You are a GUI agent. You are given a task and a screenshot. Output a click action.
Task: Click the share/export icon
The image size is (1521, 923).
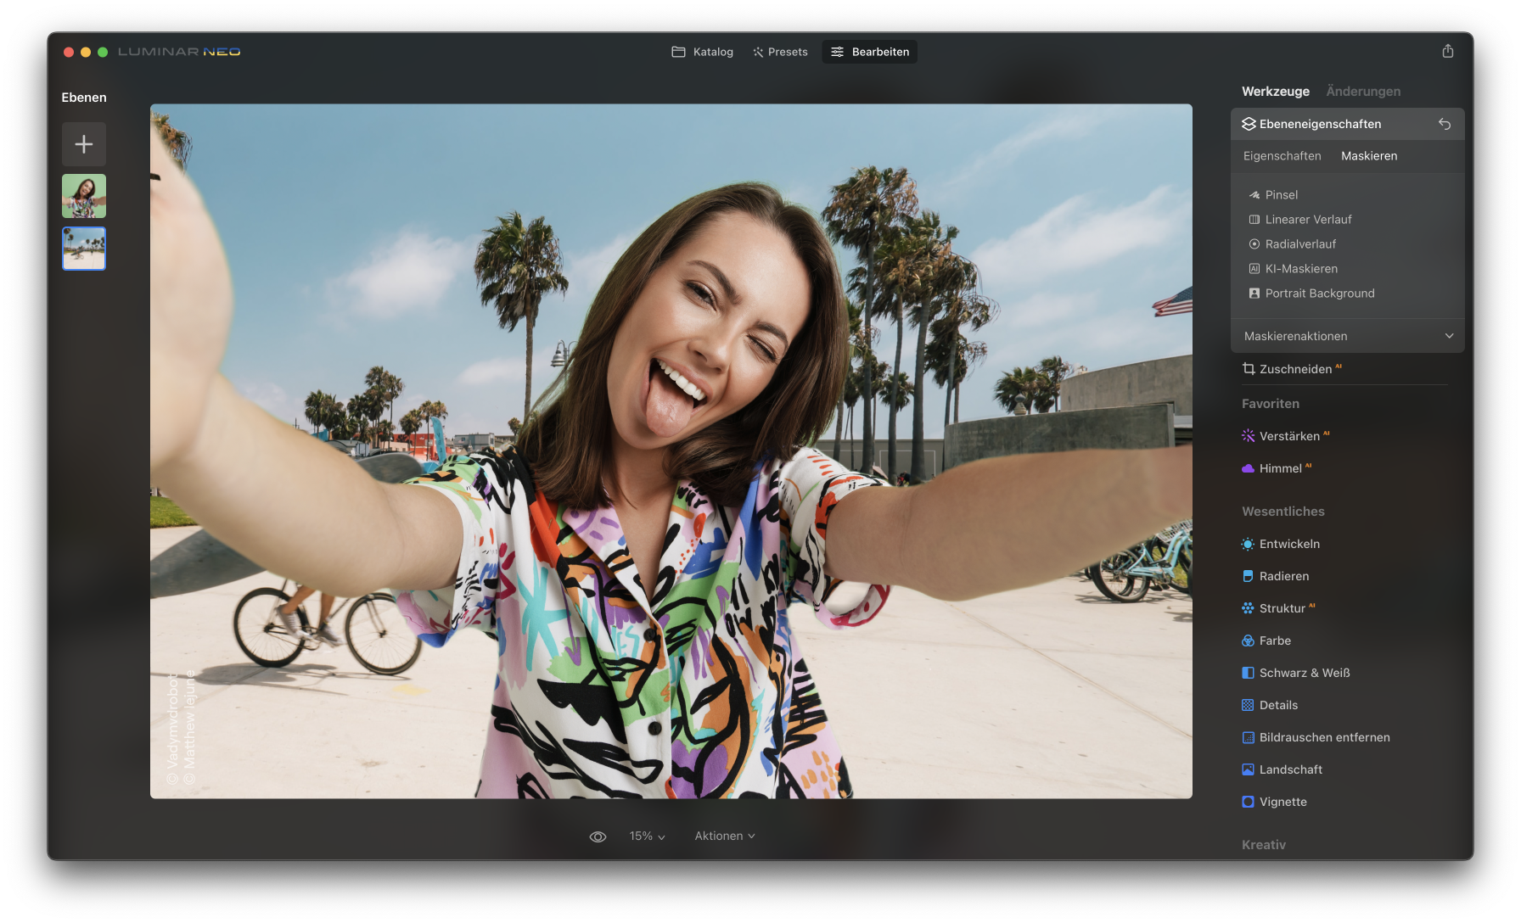click(x=1447, y=52)
